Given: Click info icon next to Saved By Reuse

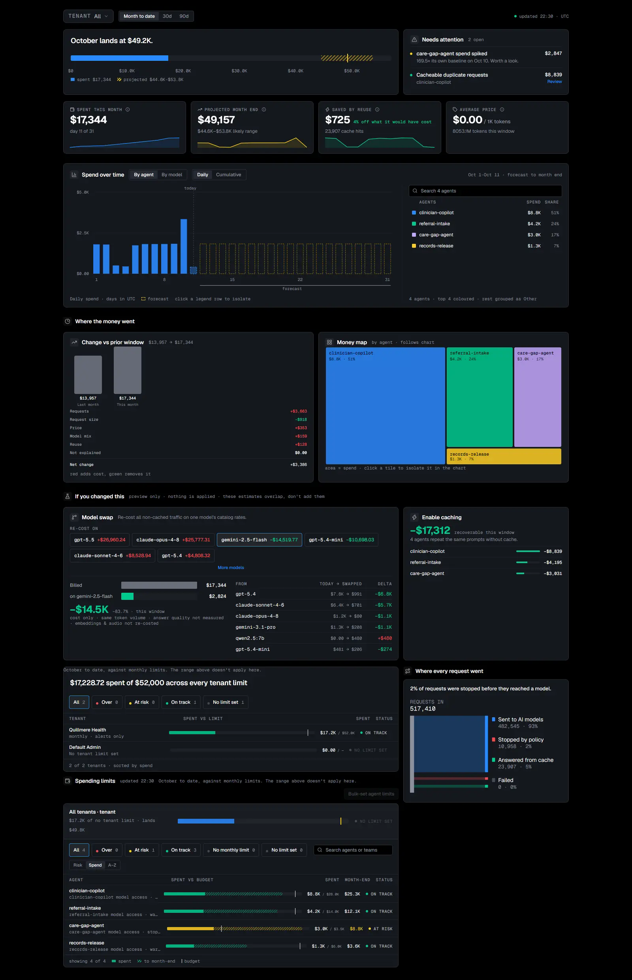Looking at the screenshot, I should tap(377, 109).
